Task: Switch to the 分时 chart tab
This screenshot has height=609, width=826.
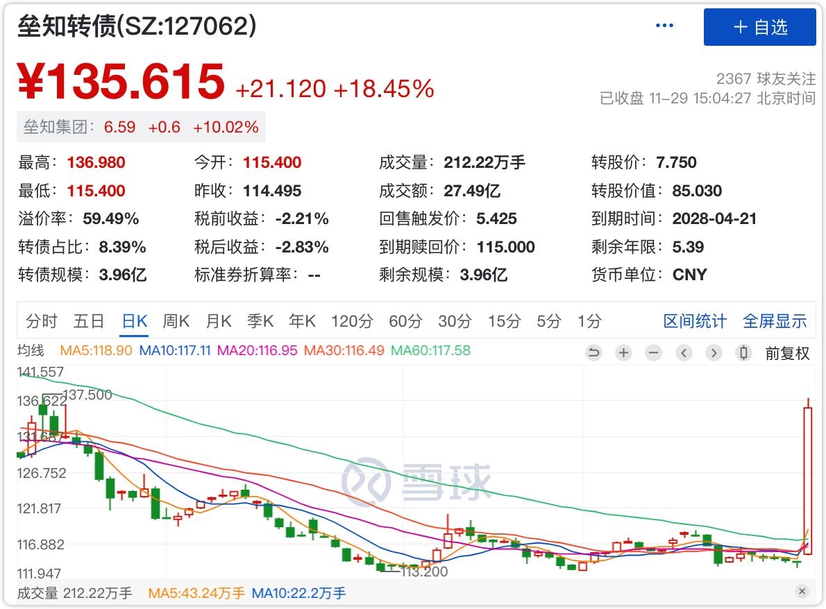Action: (42, 321)
